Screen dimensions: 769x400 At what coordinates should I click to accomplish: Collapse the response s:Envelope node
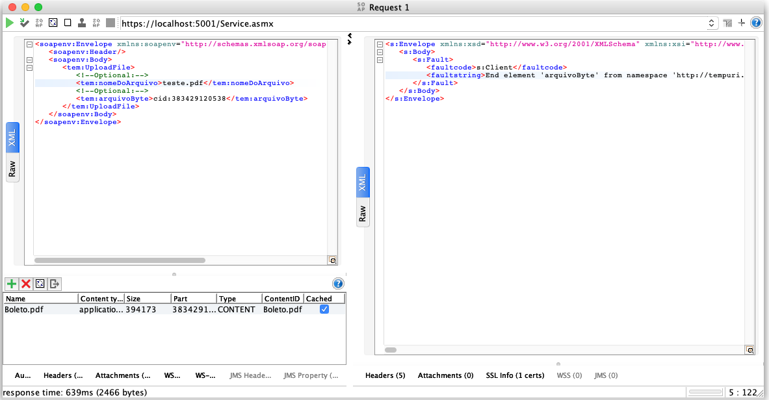click(380, 44)
